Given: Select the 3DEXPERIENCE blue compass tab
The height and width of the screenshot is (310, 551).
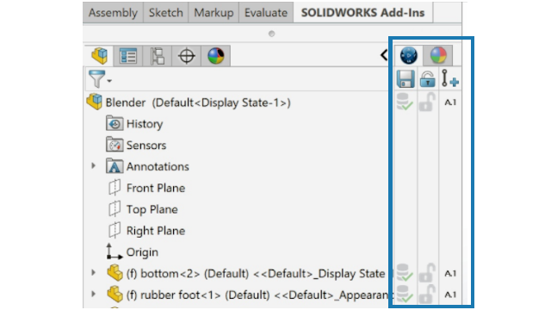Looking at the screenshot, I should (x=408, y=55).
